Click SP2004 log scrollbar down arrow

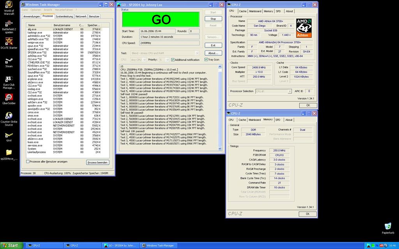point(220,149)
